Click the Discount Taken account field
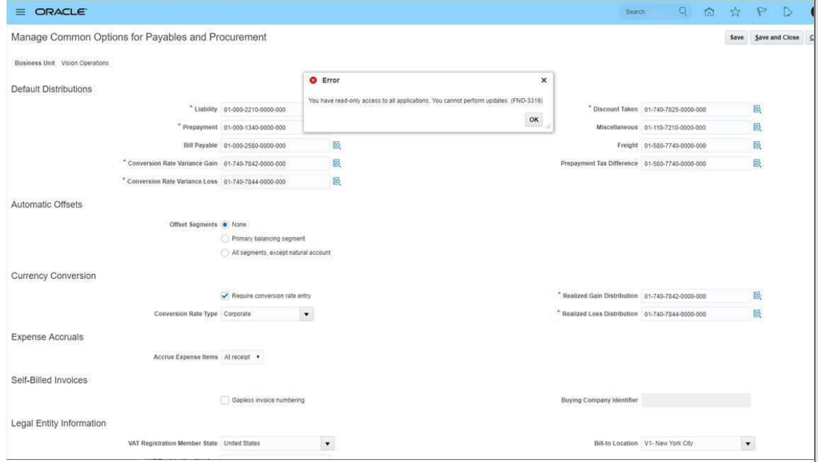818x462 pixels. (x=696, y=110)
